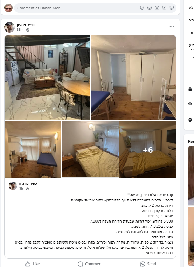The width and height of the screenshot is (194, 267).
Task: Click the location pin icon in the sidebar
Action: click(x=190, y=120)
